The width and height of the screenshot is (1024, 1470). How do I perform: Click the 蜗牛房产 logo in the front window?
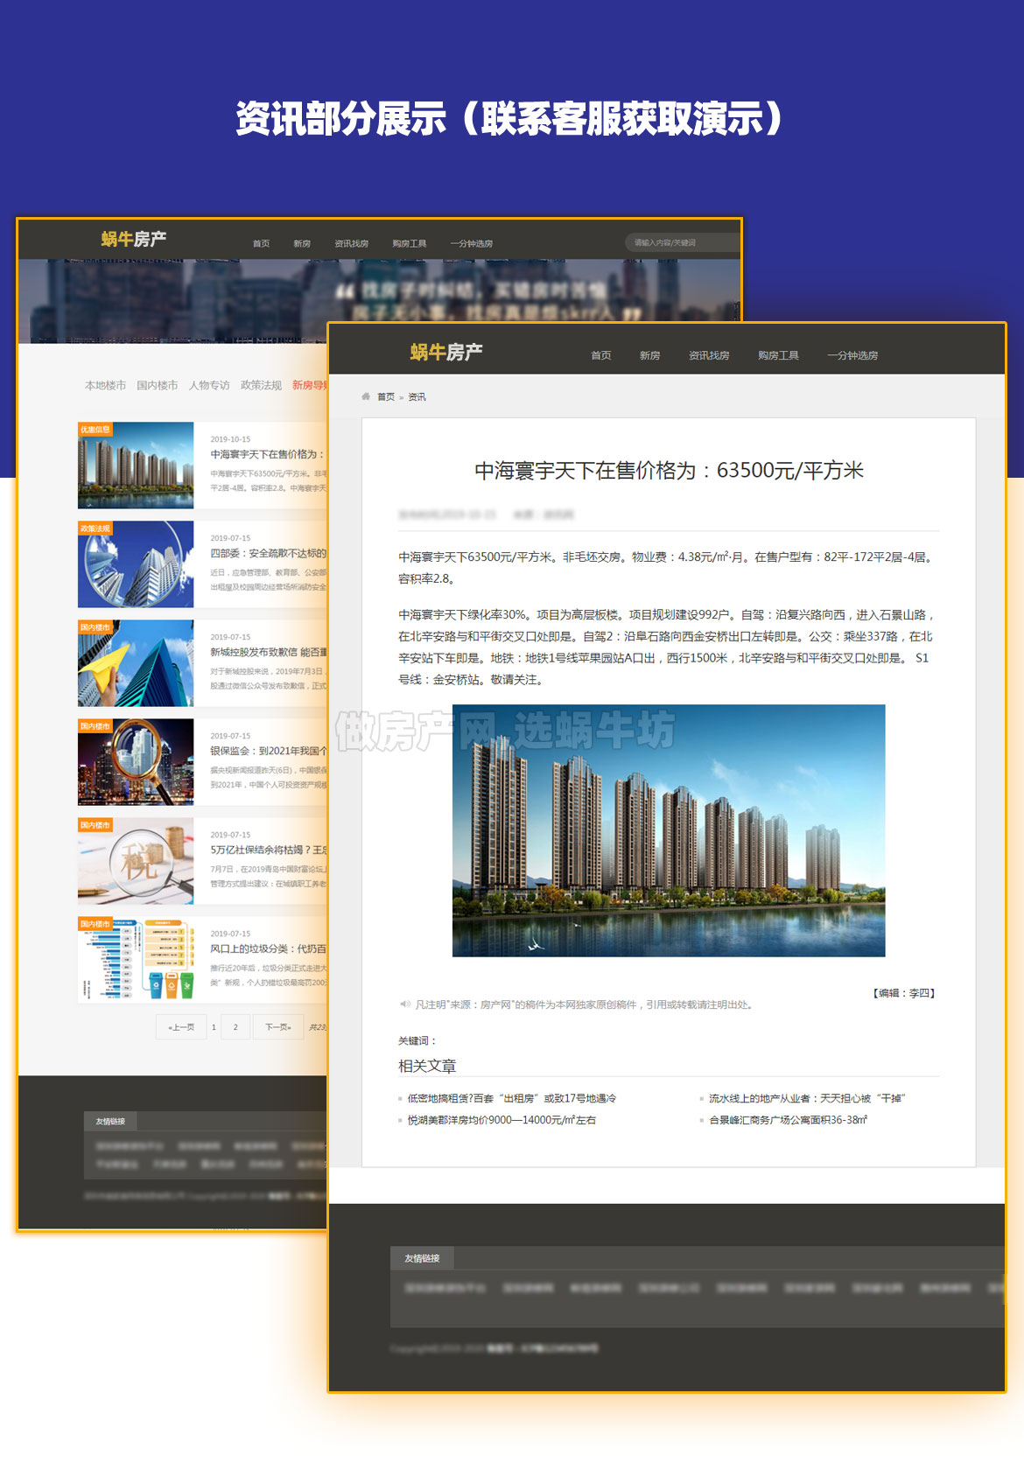click(446, 352)
